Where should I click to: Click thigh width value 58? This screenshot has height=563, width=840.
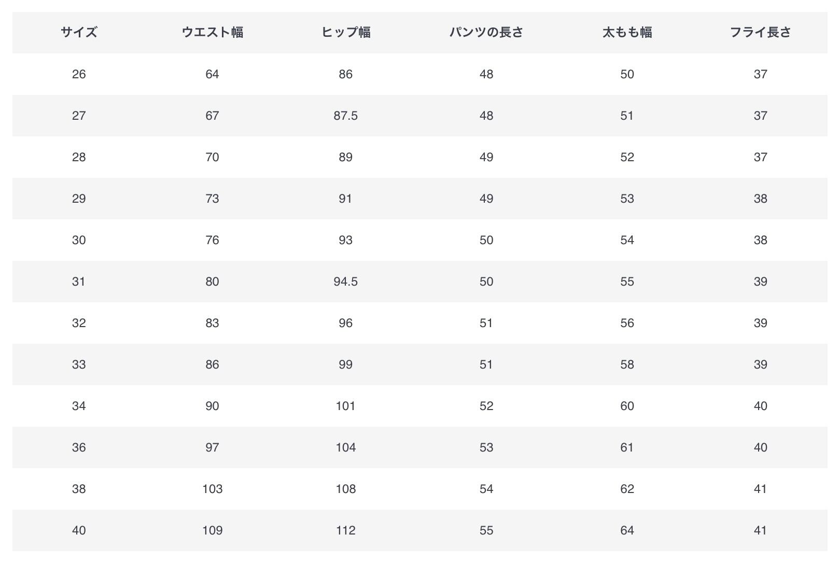[x=627, y=364]
